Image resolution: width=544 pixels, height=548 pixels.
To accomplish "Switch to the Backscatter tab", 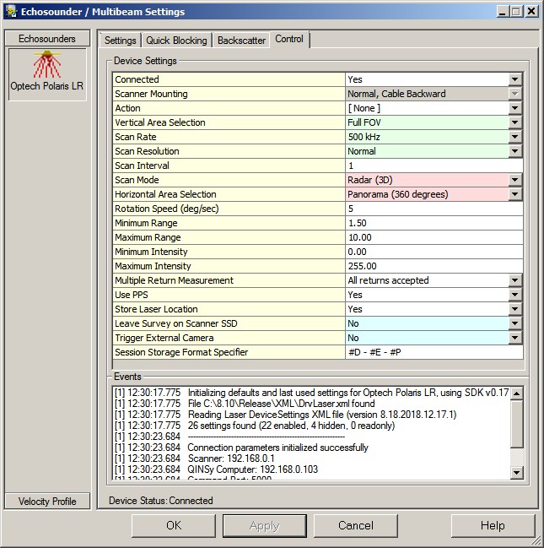I will (241, 41).
